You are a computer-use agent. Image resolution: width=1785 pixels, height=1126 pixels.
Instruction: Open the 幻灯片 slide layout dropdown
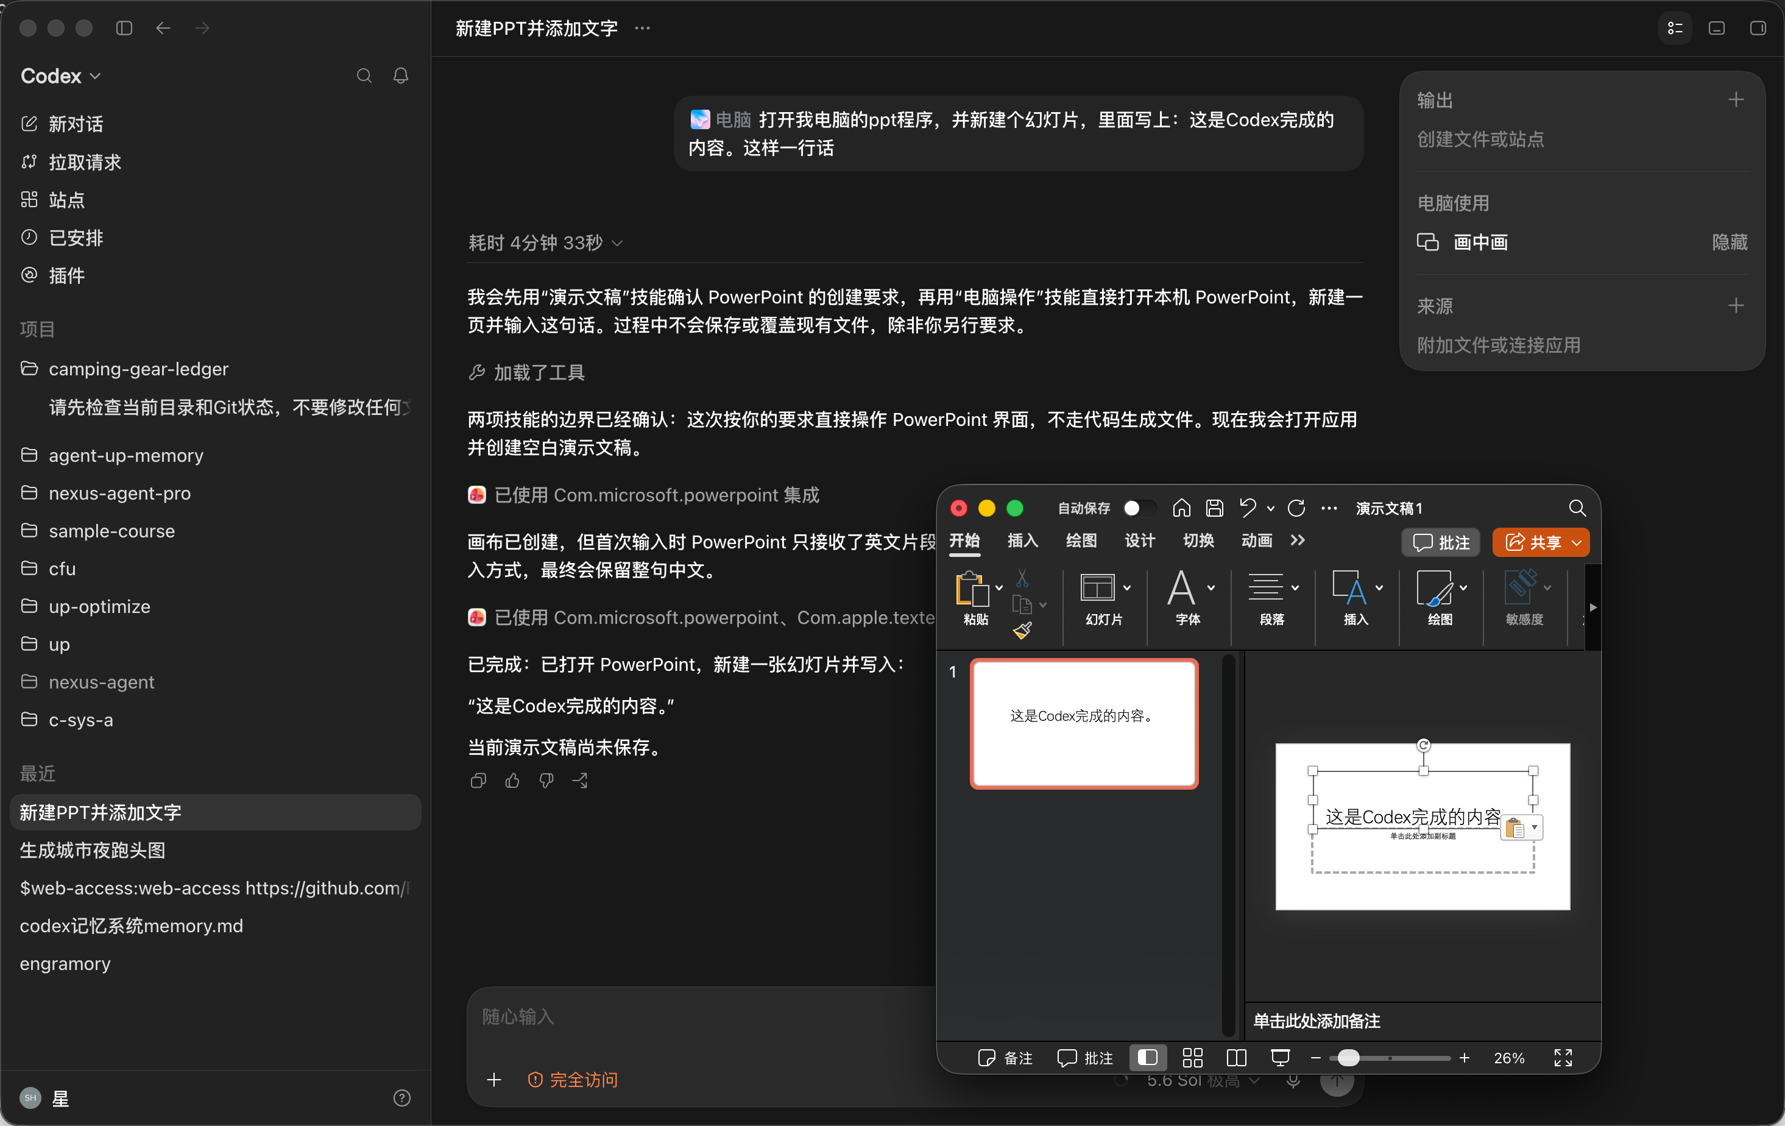point(1127,588)
